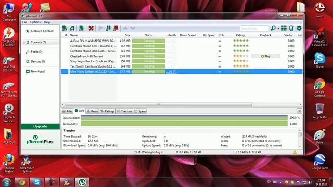Screen dimensions: 333x187
Task: Click the Pause torrent toolbar icon
Action: point(108,28)
